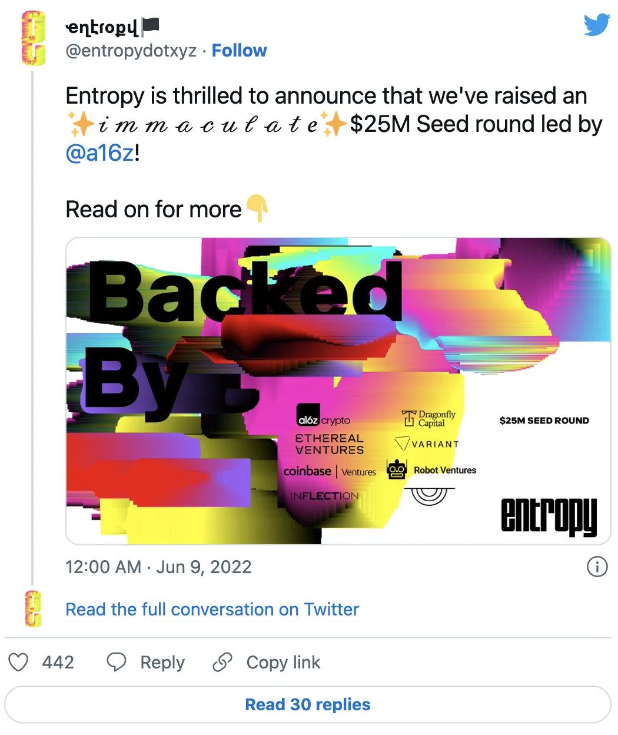Screen dimensions: 618x735
Task: Click the Dragonfly Capital logo
Action: click(429, 418)
